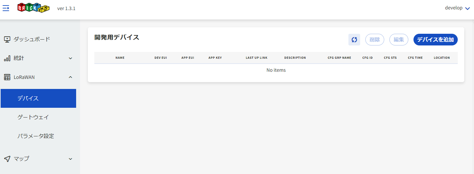Click the dashboard monitor icon

tap(7, 39)
